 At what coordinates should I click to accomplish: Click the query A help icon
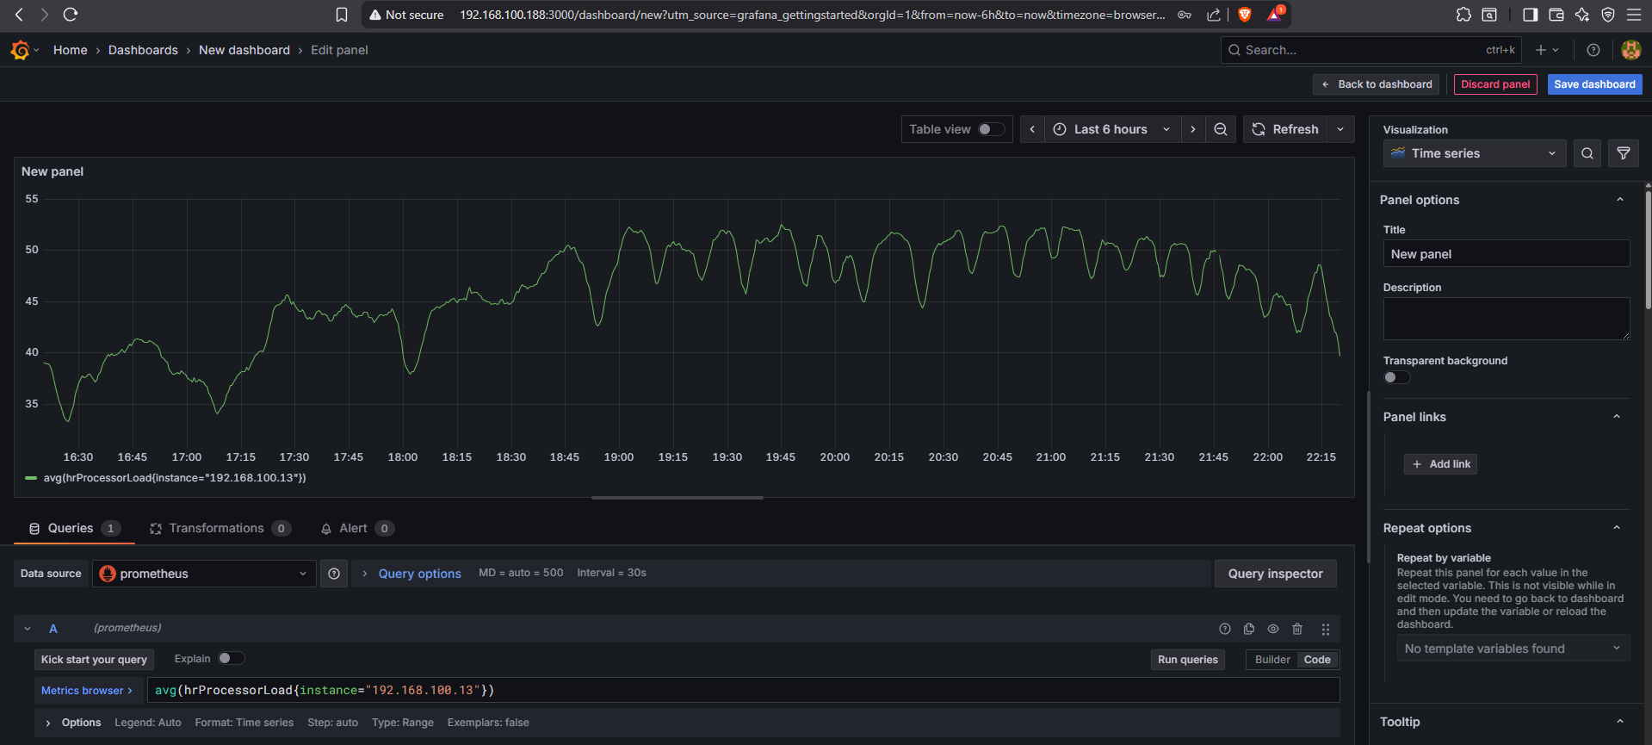pyautogui.click(x=1225, y=629)
